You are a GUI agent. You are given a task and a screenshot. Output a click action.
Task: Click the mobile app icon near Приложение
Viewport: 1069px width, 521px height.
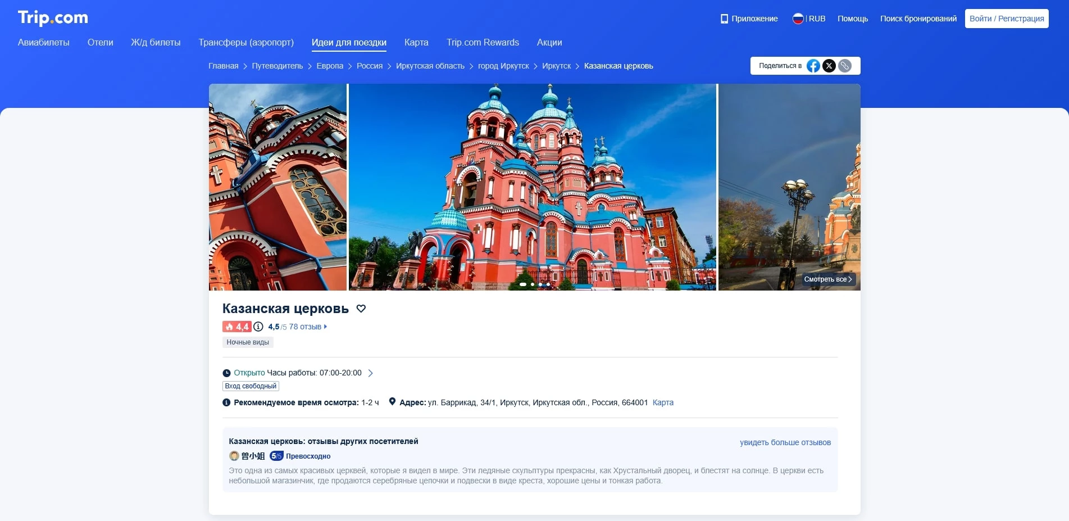(724, 18)
